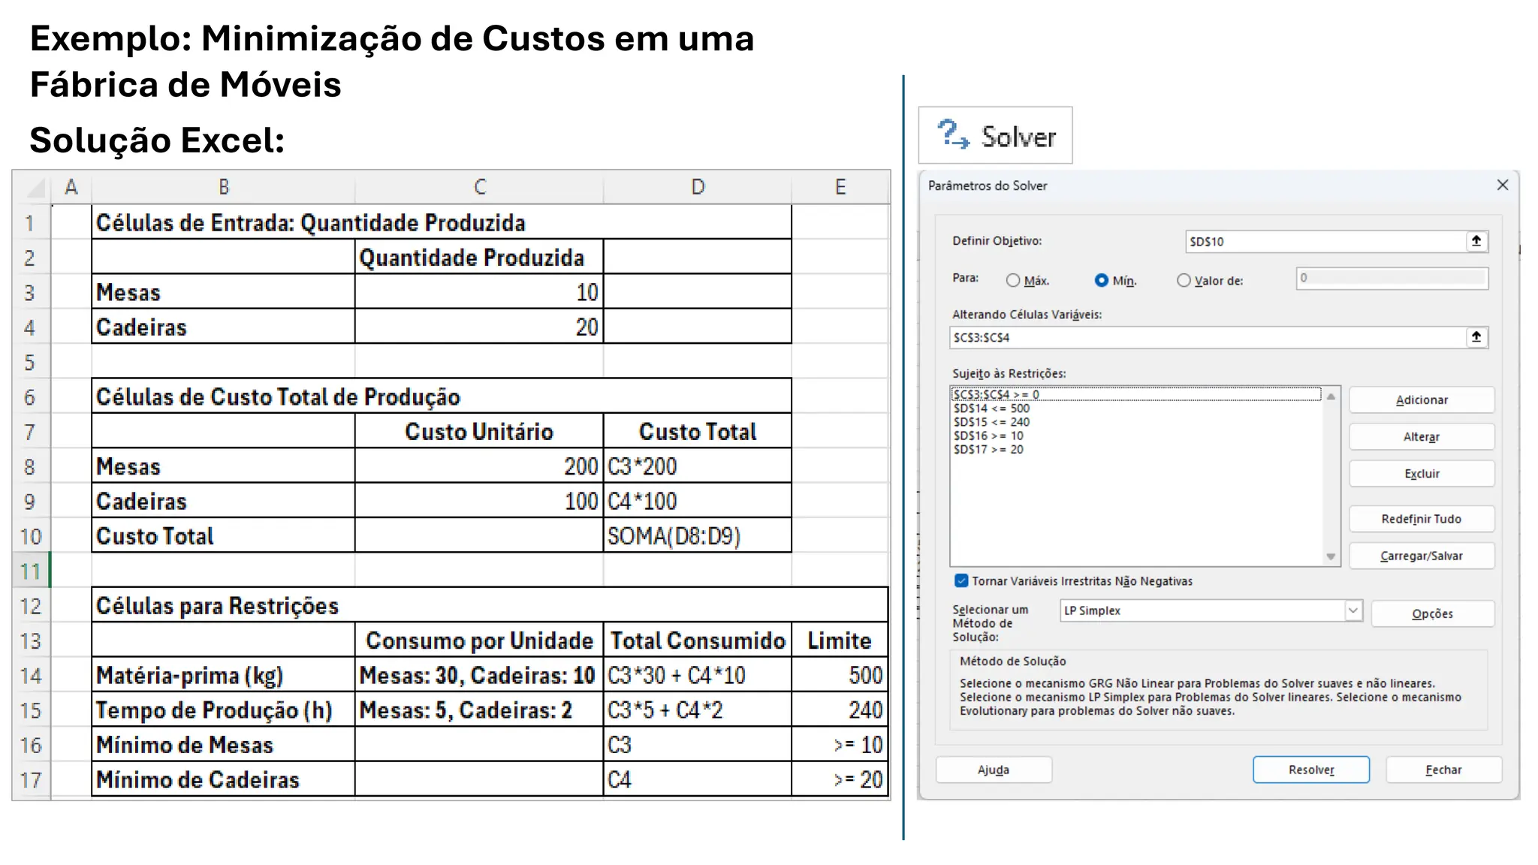
Task: Select row 1 header
Action: tap(31, 222)
